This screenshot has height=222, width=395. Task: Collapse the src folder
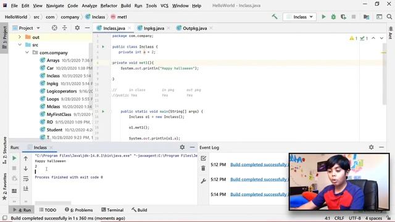tap(20, 45)
